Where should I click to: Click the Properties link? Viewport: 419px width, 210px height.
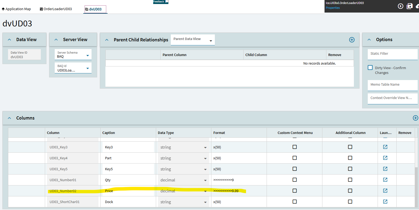(333, 8)
